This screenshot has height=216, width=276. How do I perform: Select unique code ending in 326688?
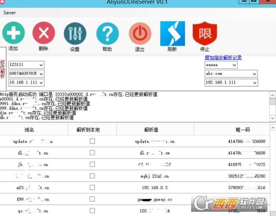[x=247, y=141]
